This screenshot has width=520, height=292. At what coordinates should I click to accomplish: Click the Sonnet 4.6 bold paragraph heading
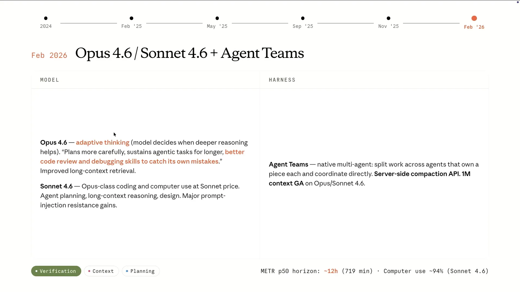click(x=56, y=186)
